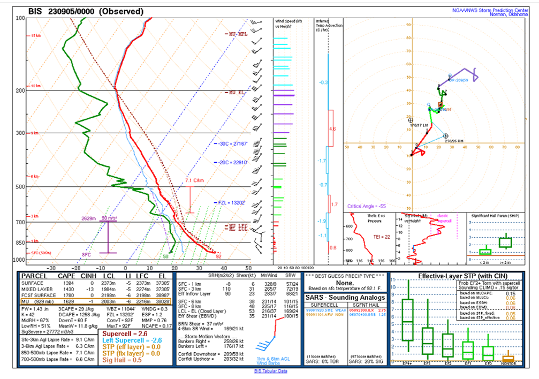
Task: Click "STP (fix layer) = 0.0"
Action: 131,353
